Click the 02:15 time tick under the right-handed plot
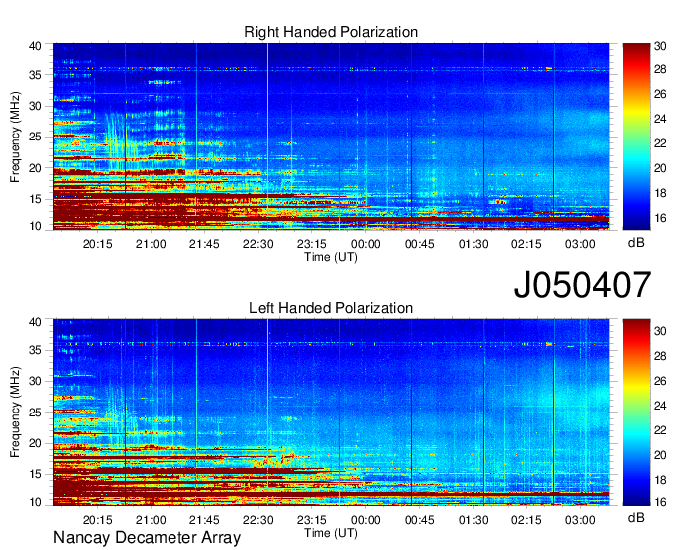The height and width of the screenshot is (550, 678). pyautogui.click(x=526, y=244)
